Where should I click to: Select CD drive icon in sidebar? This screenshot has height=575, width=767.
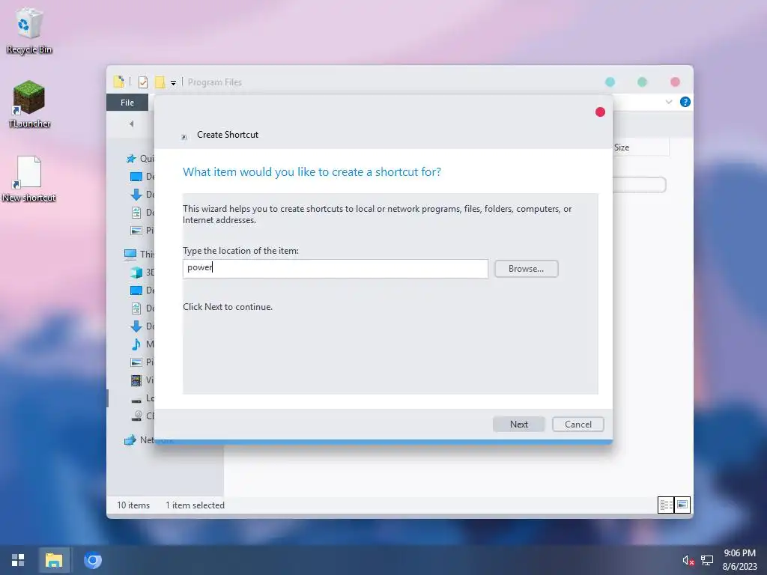pos(137,416)
